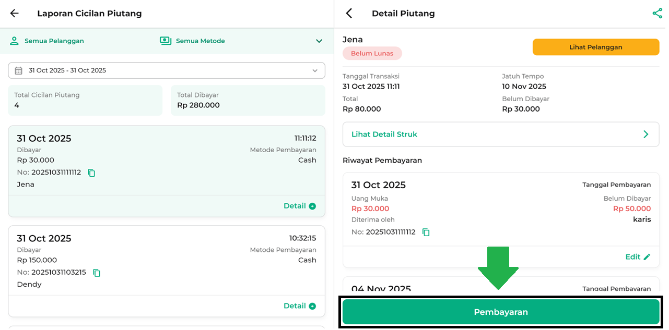Click the Edit pencil in payment history
The height and width of the screenshot is (330, 669).
tap(647, 257)
